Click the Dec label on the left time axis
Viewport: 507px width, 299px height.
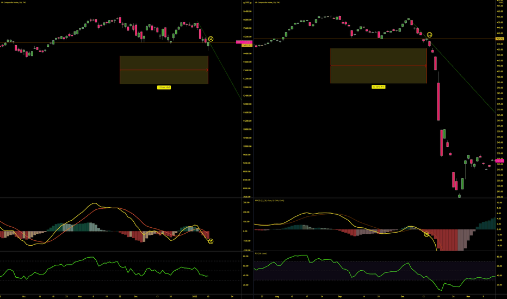(x=136, y=296)
